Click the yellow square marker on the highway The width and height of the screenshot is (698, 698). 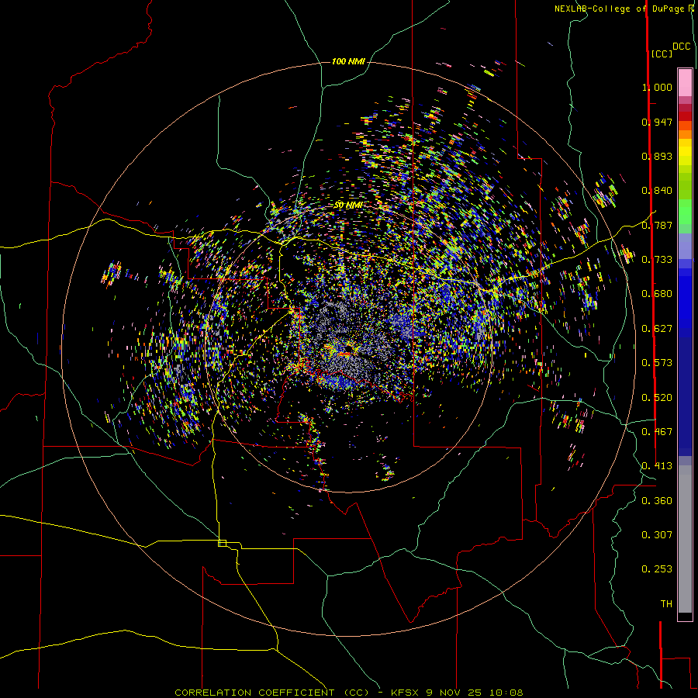[222, 543]
